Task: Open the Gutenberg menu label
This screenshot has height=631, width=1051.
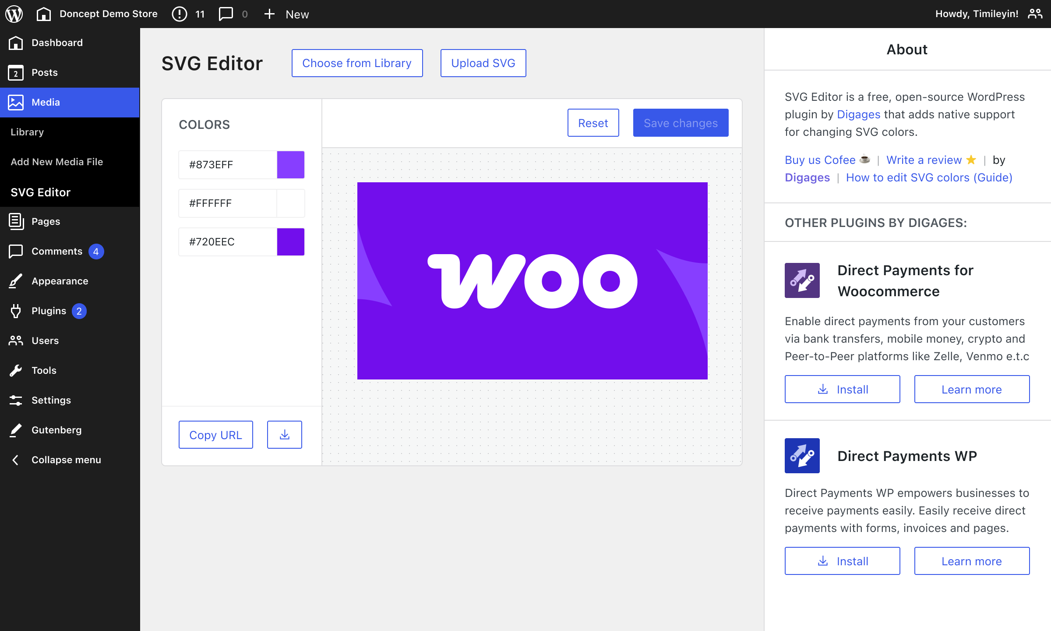Action: 56,430
